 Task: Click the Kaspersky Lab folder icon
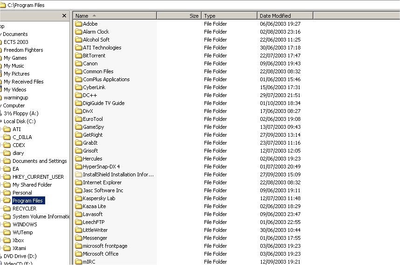[78, 198]
